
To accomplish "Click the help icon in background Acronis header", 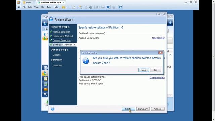I will [170, 23].
